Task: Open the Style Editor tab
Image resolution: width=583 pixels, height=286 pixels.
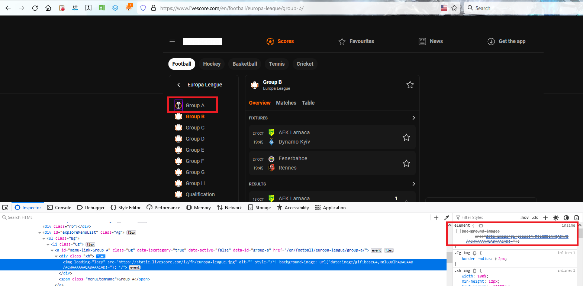Action: (126, 208)
